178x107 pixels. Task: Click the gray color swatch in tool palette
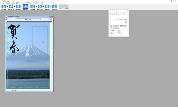121,19
